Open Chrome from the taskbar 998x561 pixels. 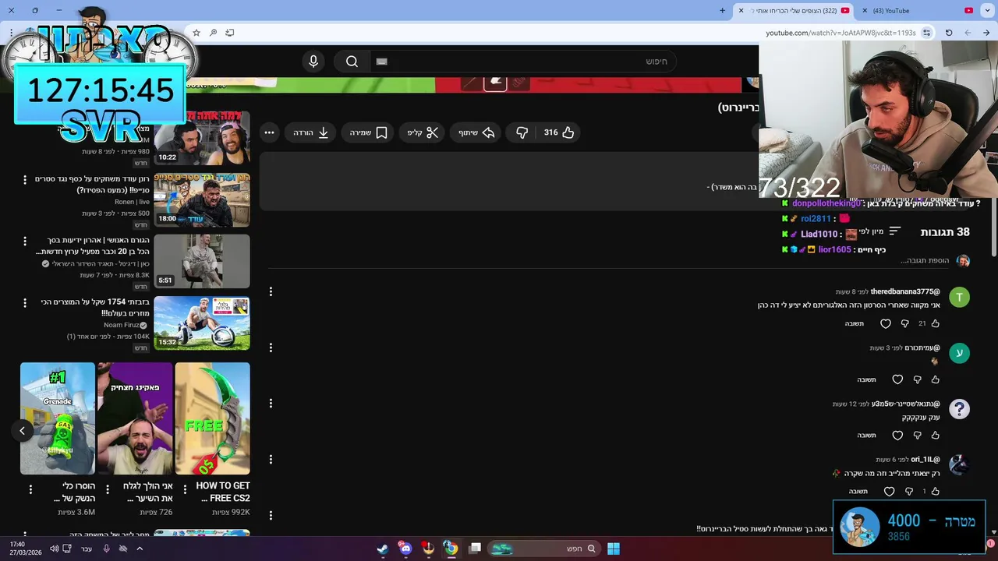(x=451, y=549)
